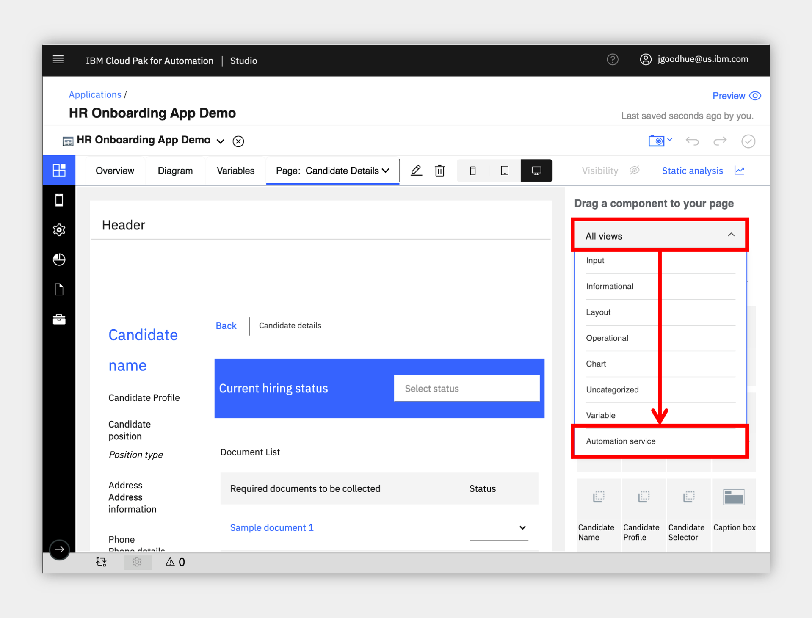Choose Layout from the views list
This screenshot has height=618, width=812.
pos(660,312)
